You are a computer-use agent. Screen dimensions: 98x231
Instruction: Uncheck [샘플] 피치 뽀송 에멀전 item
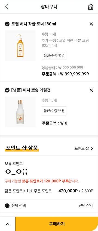point(7,90)
